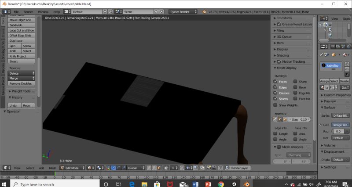Open the Mesh menu in viewport header
Viewport: 352px width, 187px height.
(x=52, y=168)
